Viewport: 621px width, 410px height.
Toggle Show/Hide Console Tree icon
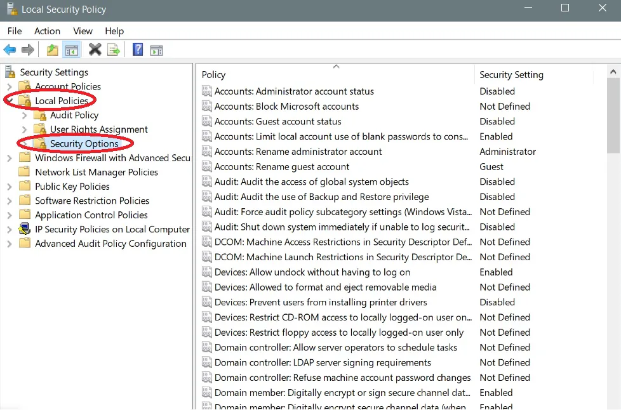tap(72, 50)
